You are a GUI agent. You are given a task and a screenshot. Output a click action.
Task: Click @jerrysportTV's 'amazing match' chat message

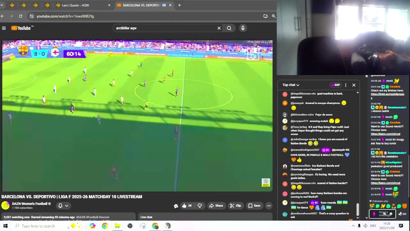[315, 121]
